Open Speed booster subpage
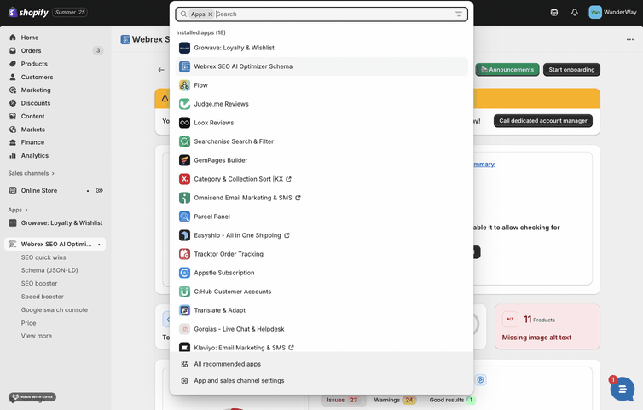The width and height of the screenshot is (643, 410). click(x=43, y=297)
